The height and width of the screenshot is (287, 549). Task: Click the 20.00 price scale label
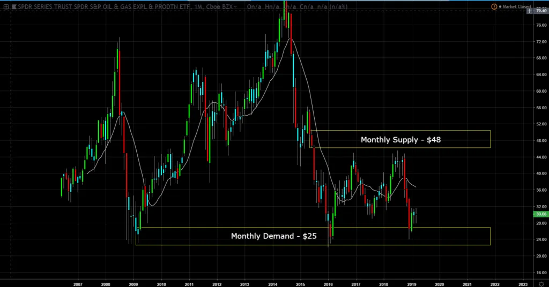541,256
